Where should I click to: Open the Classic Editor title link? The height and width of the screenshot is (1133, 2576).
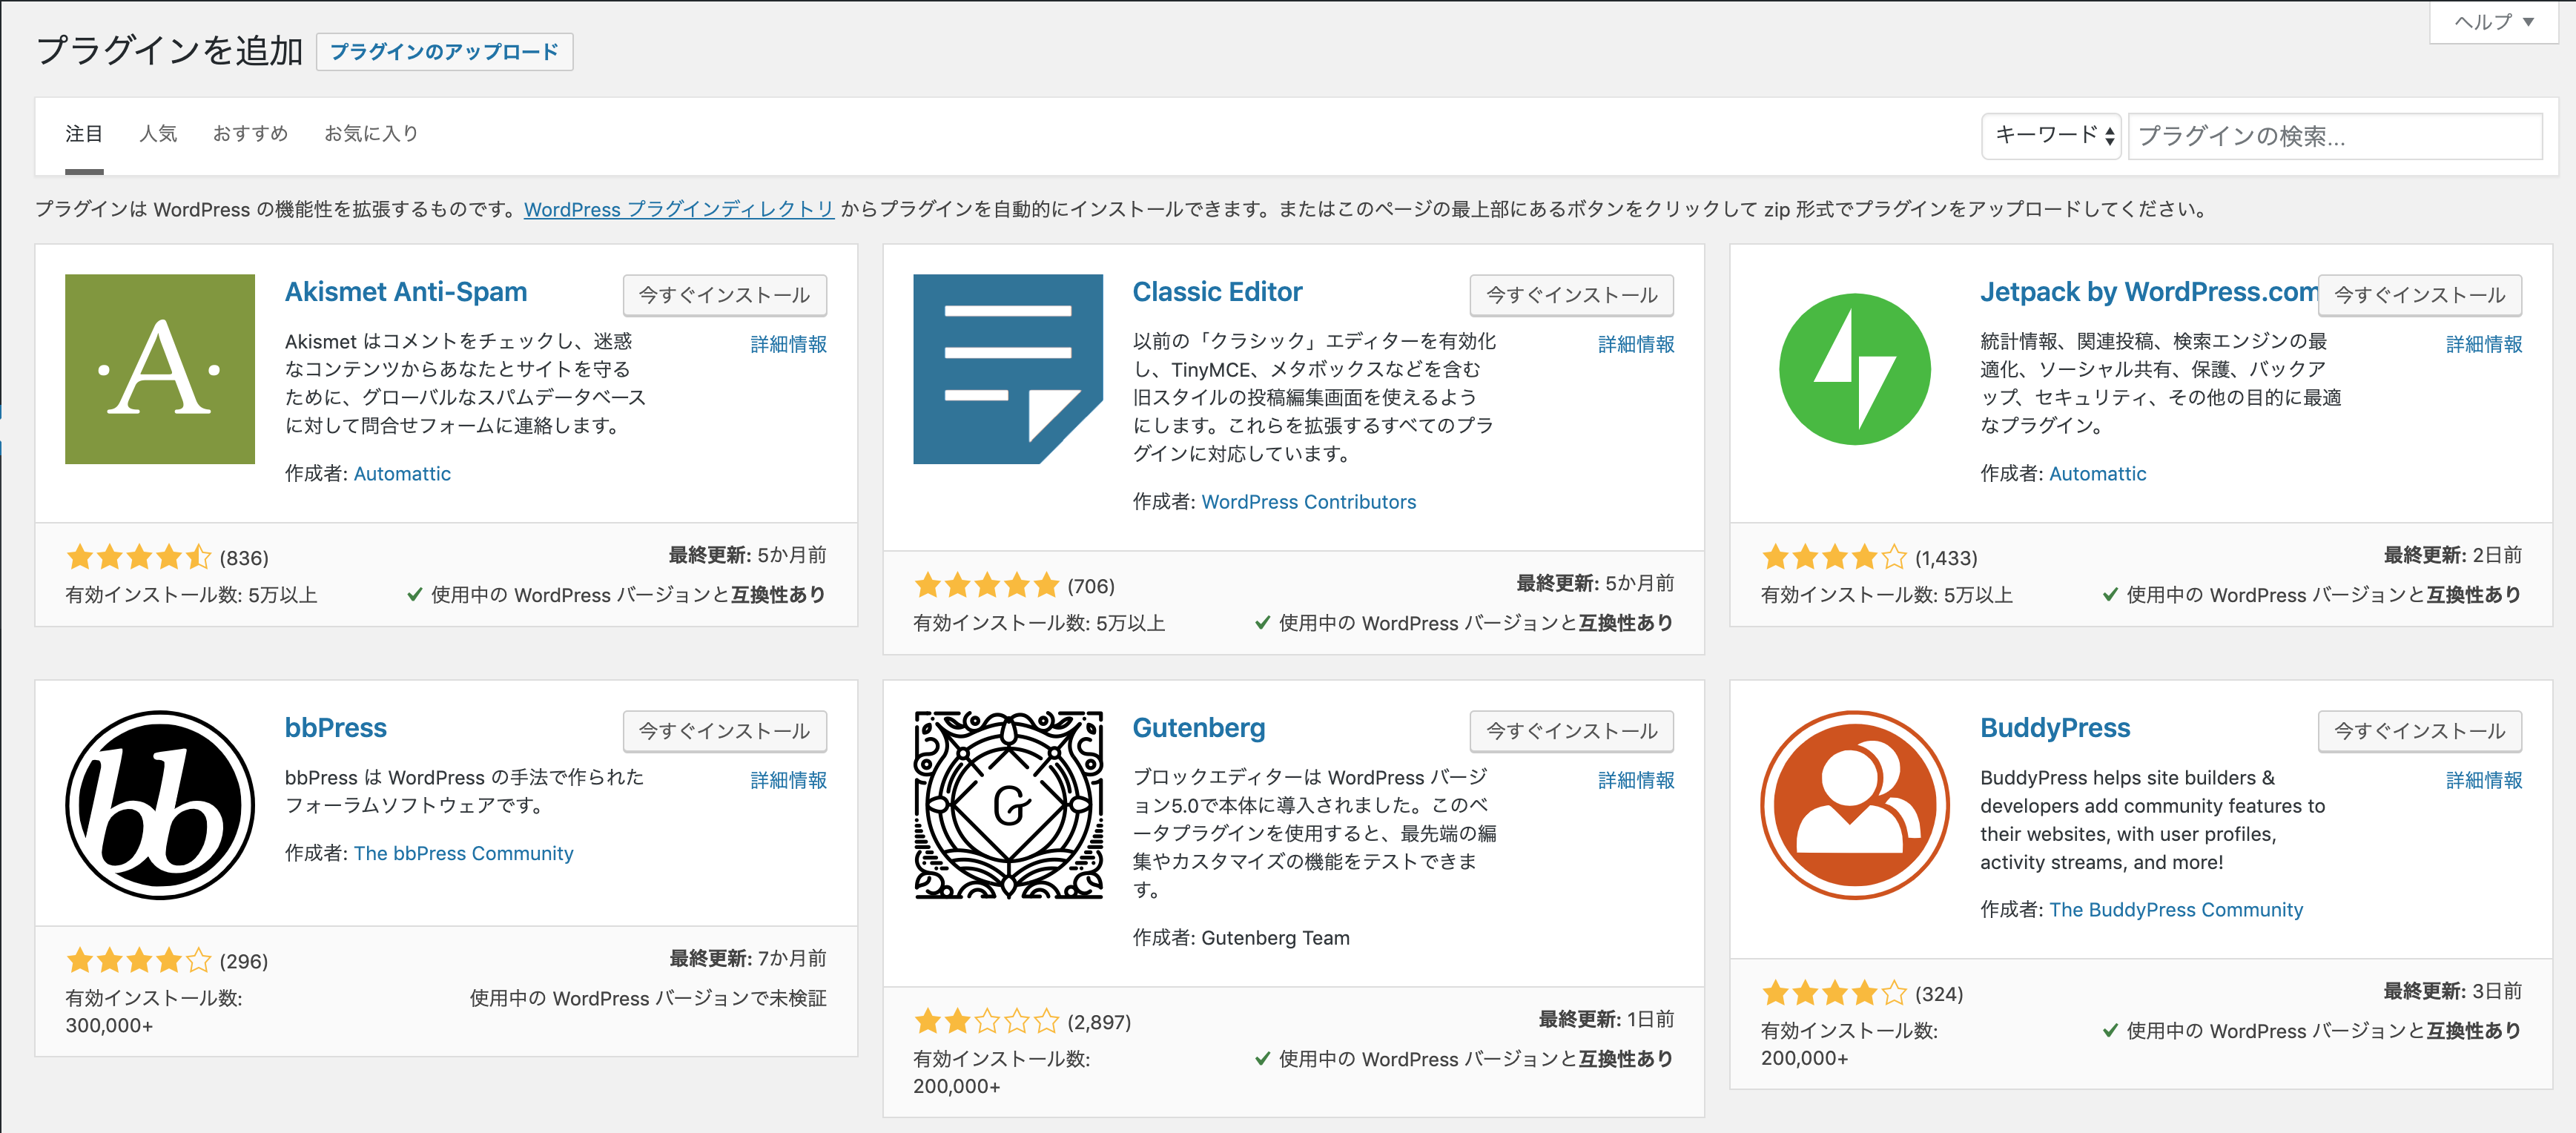tap(1217, 292)
